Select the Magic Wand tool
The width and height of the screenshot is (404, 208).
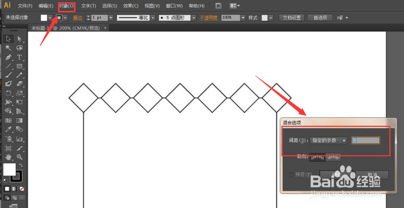click(9, 48)
